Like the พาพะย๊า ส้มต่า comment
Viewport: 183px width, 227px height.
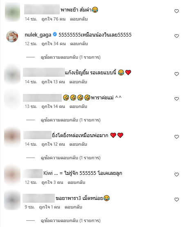pos(176,11)
